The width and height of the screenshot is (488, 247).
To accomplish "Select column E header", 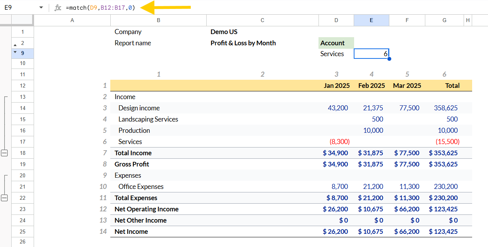I will pos(372,20).
